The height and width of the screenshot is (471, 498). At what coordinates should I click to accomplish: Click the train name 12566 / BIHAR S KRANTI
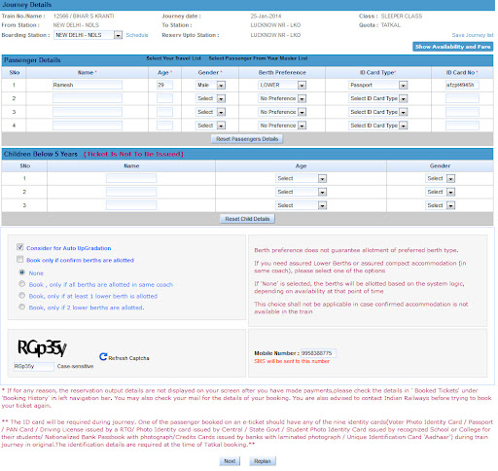[x=84, y=16]
